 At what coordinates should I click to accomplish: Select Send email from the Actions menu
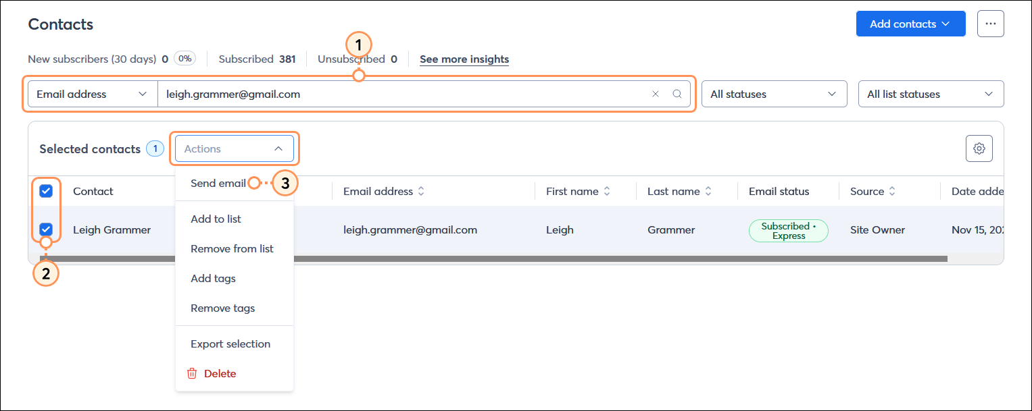tap(218, 183)
